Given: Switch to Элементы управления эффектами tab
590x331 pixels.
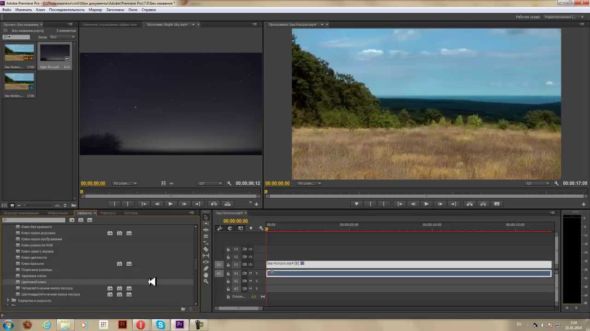Looking at the screenshot, I should [x=110, y=24].
